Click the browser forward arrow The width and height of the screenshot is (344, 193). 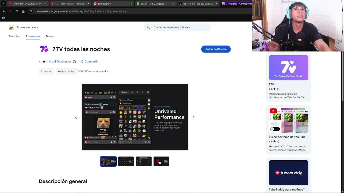10,11
